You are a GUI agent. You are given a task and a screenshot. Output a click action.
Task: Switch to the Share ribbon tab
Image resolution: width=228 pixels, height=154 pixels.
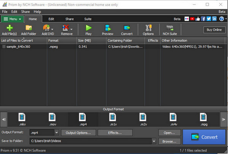70,19
